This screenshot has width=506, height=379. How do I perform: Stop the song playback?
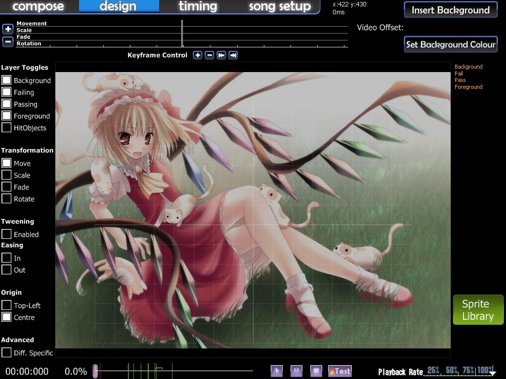coord(316,371)
